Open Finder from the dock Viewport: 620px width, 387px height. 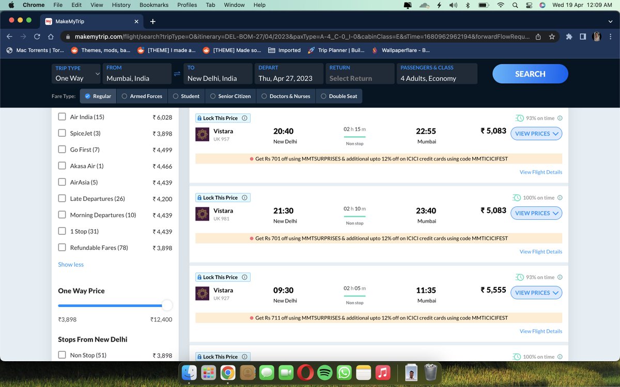(190, 372)
